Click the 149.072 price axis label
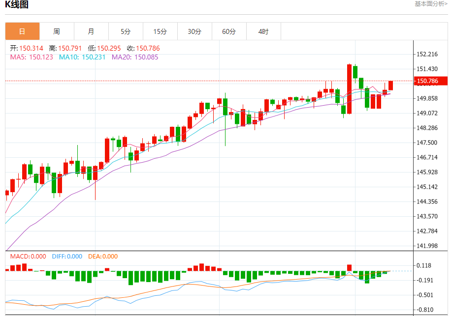452x316 pixels. click(427, 113)
